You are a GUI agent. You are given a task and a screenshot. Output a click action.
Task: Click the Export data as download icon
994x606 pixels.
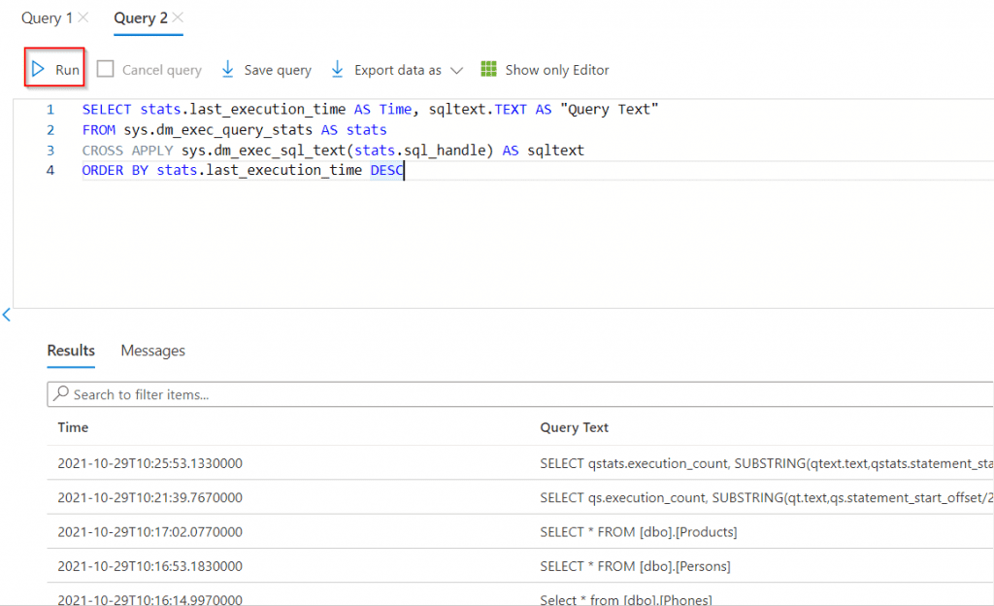point(337,69)
